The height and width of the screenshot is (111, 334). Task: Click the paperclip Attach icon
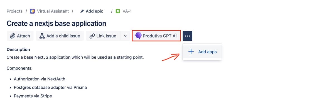pos(12,36)
